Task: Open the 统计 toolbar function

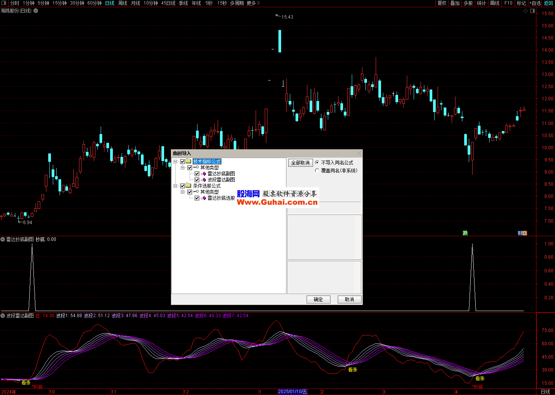Action: (x=481, y=3)
